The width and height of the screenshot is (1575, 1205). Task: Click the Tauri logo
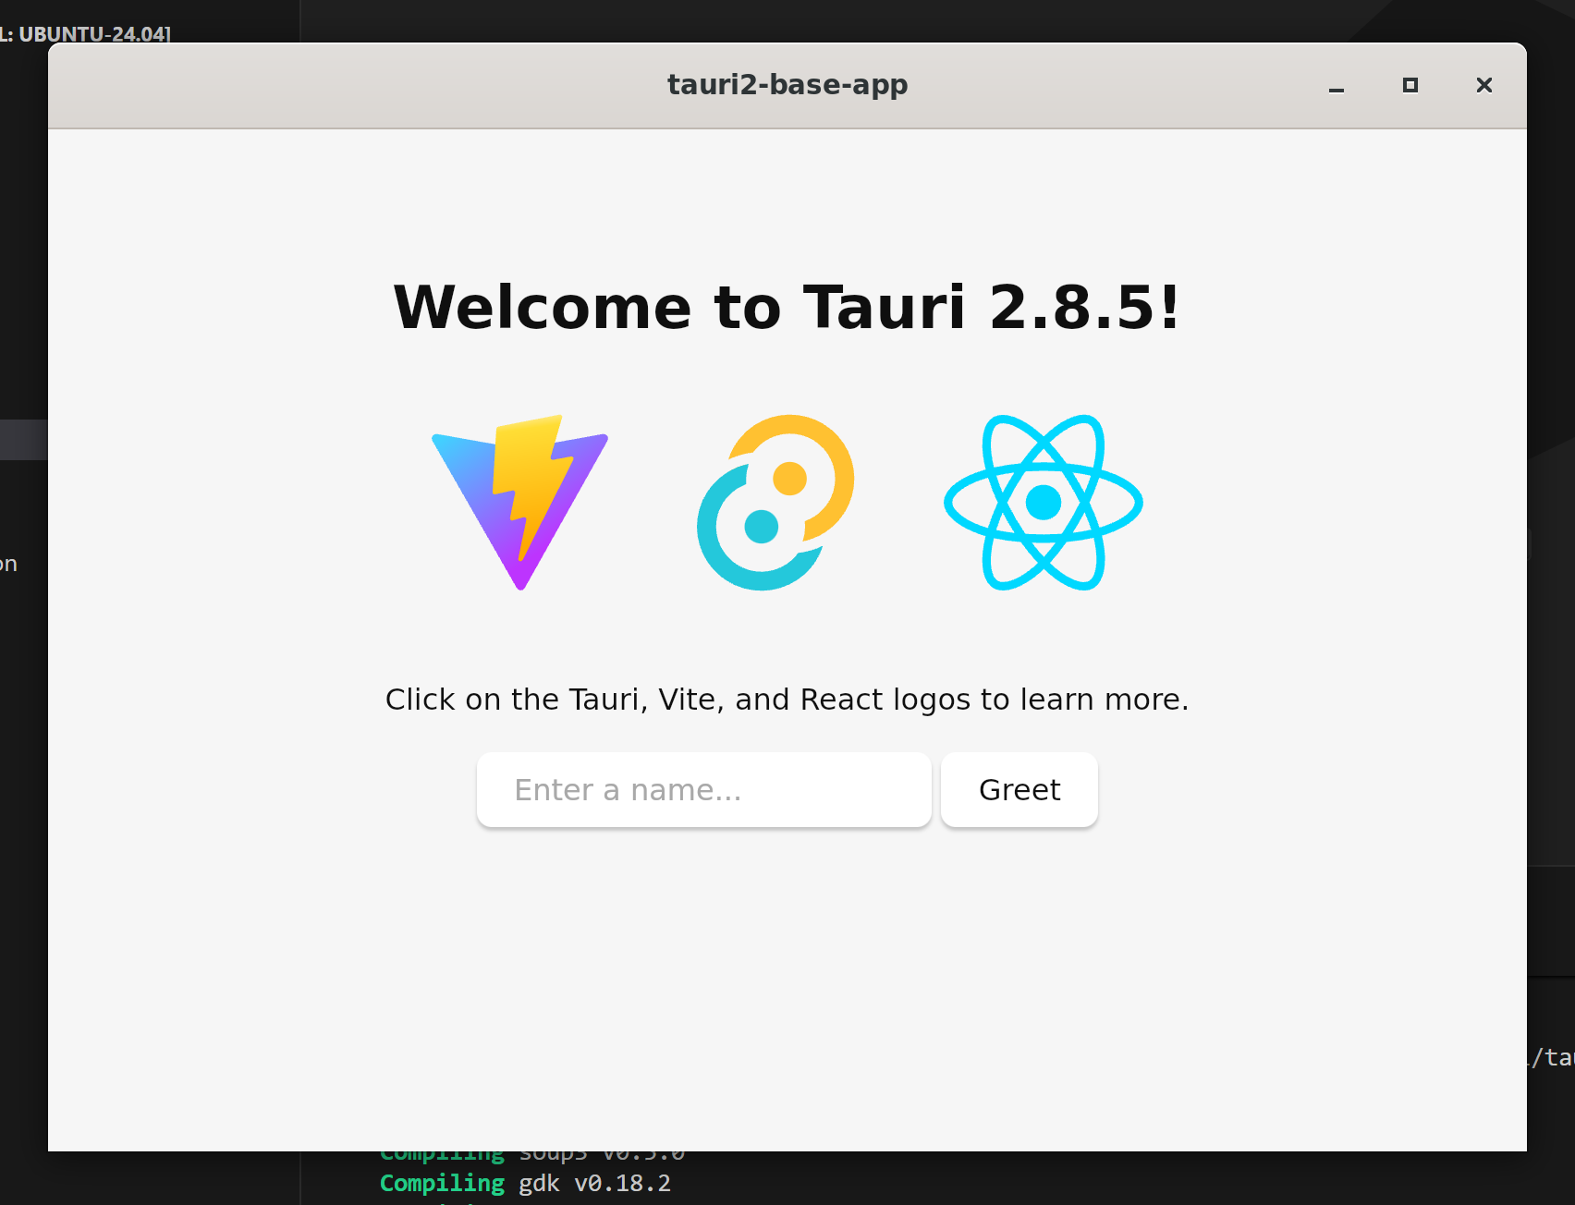pos(775,503)
